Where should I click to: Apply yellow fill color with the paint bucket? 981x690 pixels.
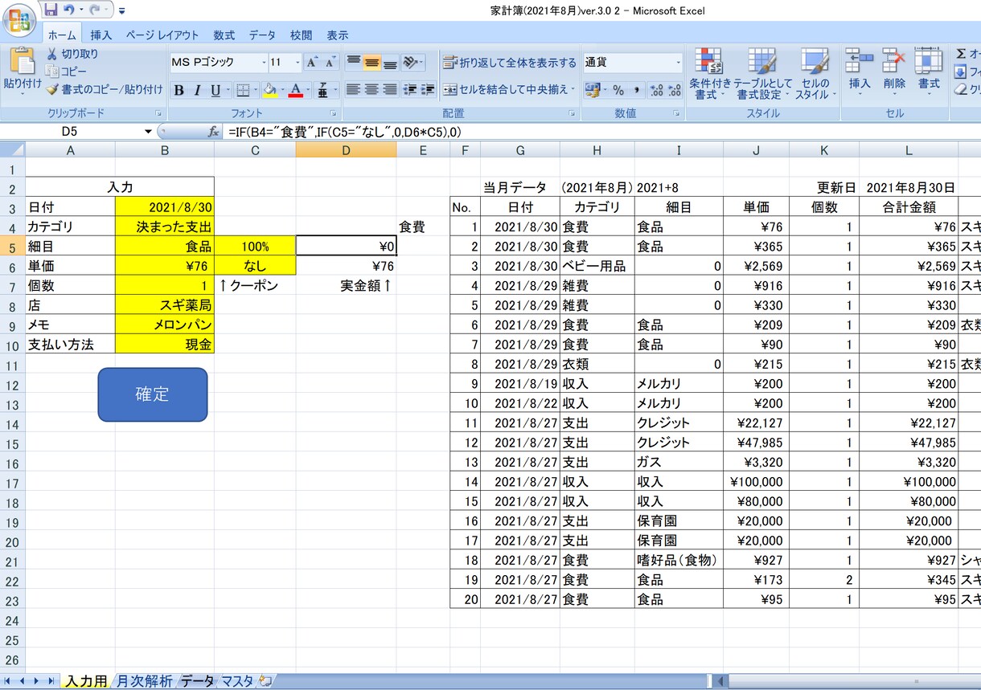[270, 90]
